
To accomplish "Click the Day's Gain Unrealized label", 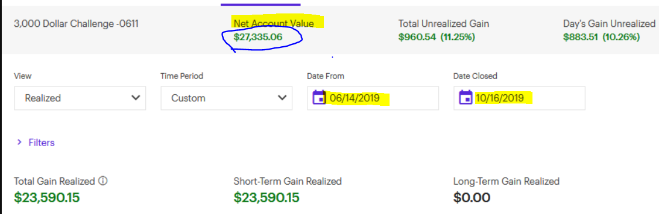I will 608,24.
